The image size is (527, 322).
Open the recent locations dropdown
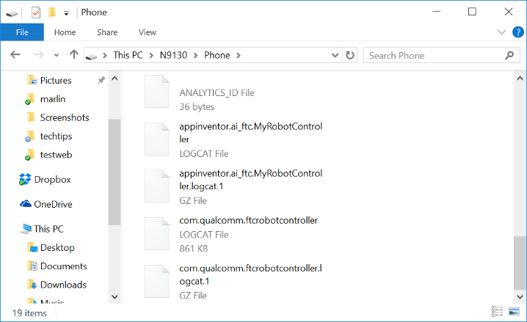(57, 55)
